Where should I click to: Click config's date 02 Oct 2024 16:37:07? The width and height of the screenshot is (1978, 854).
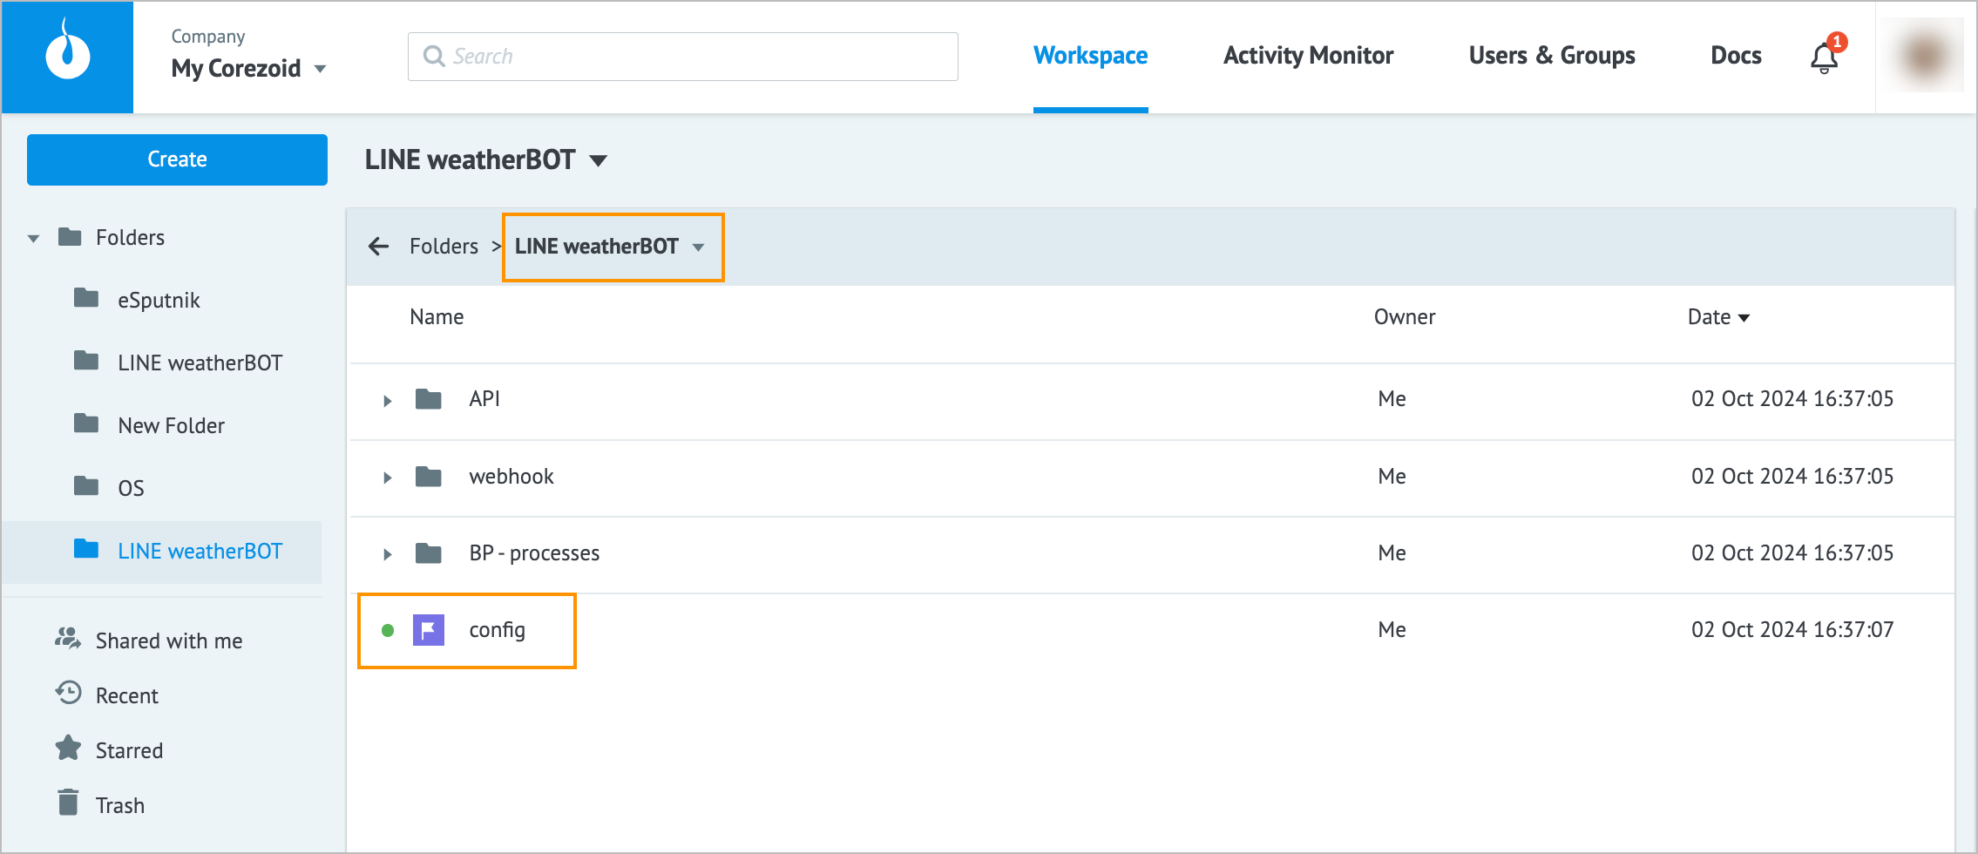point(1792,630)
